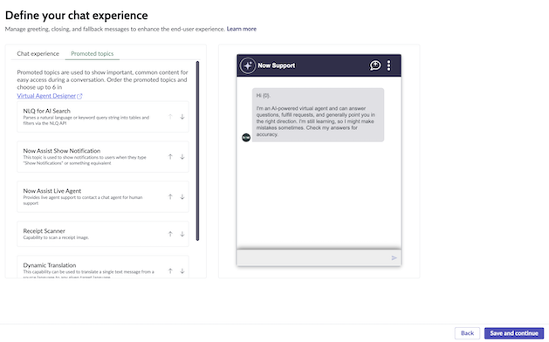
Task: Move Now Assist Live Agent up
Action: point(170,196)
